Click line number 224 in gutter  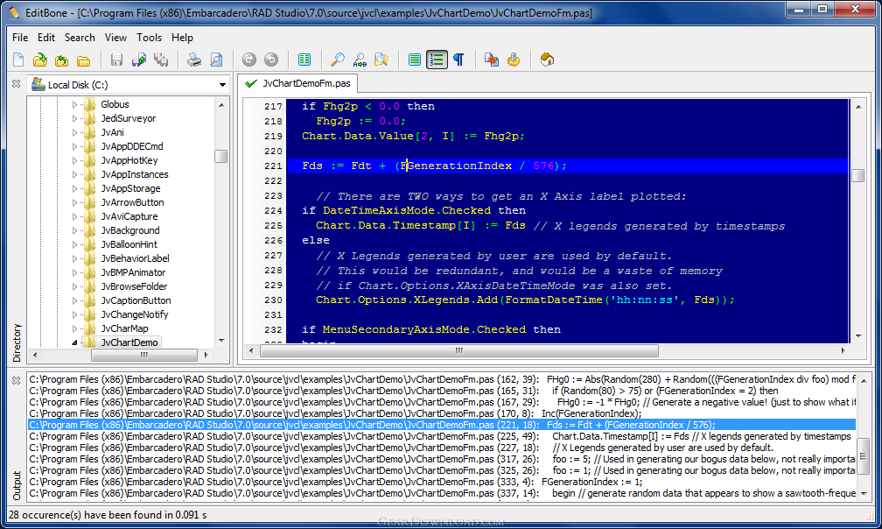coord(273,210)
